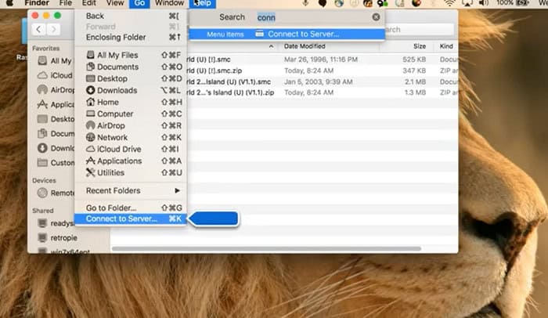
Task: Open the Help menu in menu bar
Action: [202, 3]
